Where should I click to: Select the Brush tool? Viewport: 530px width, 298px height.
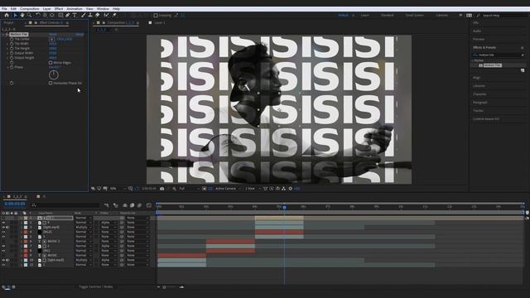[x=83, y=15]
